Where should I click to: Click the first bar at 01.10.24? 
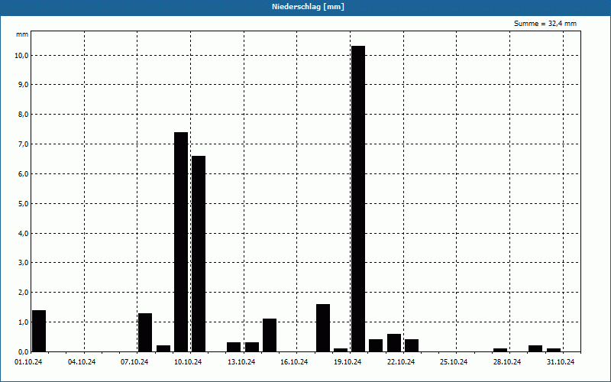click(x=39, y=331)
